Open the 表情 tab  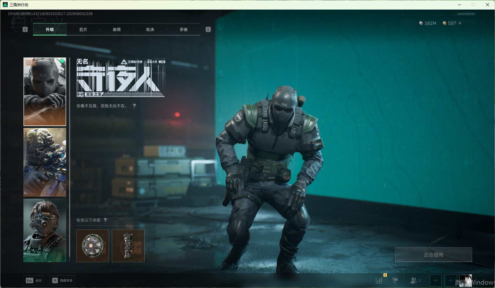[x=116, y=29]
